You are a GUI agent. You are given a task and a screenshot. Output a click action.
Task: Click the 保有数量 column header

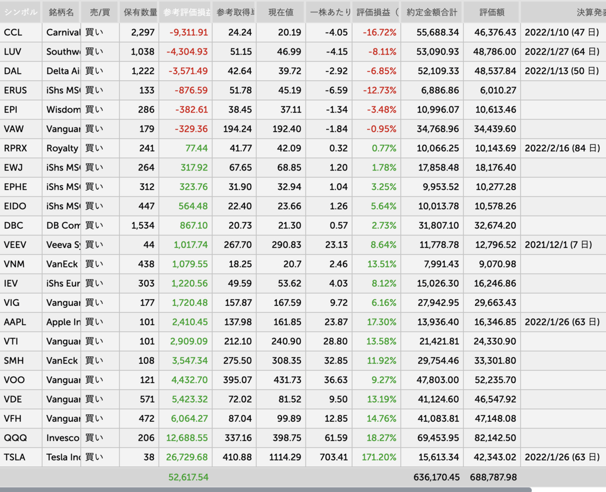click(x=139, y=12)
